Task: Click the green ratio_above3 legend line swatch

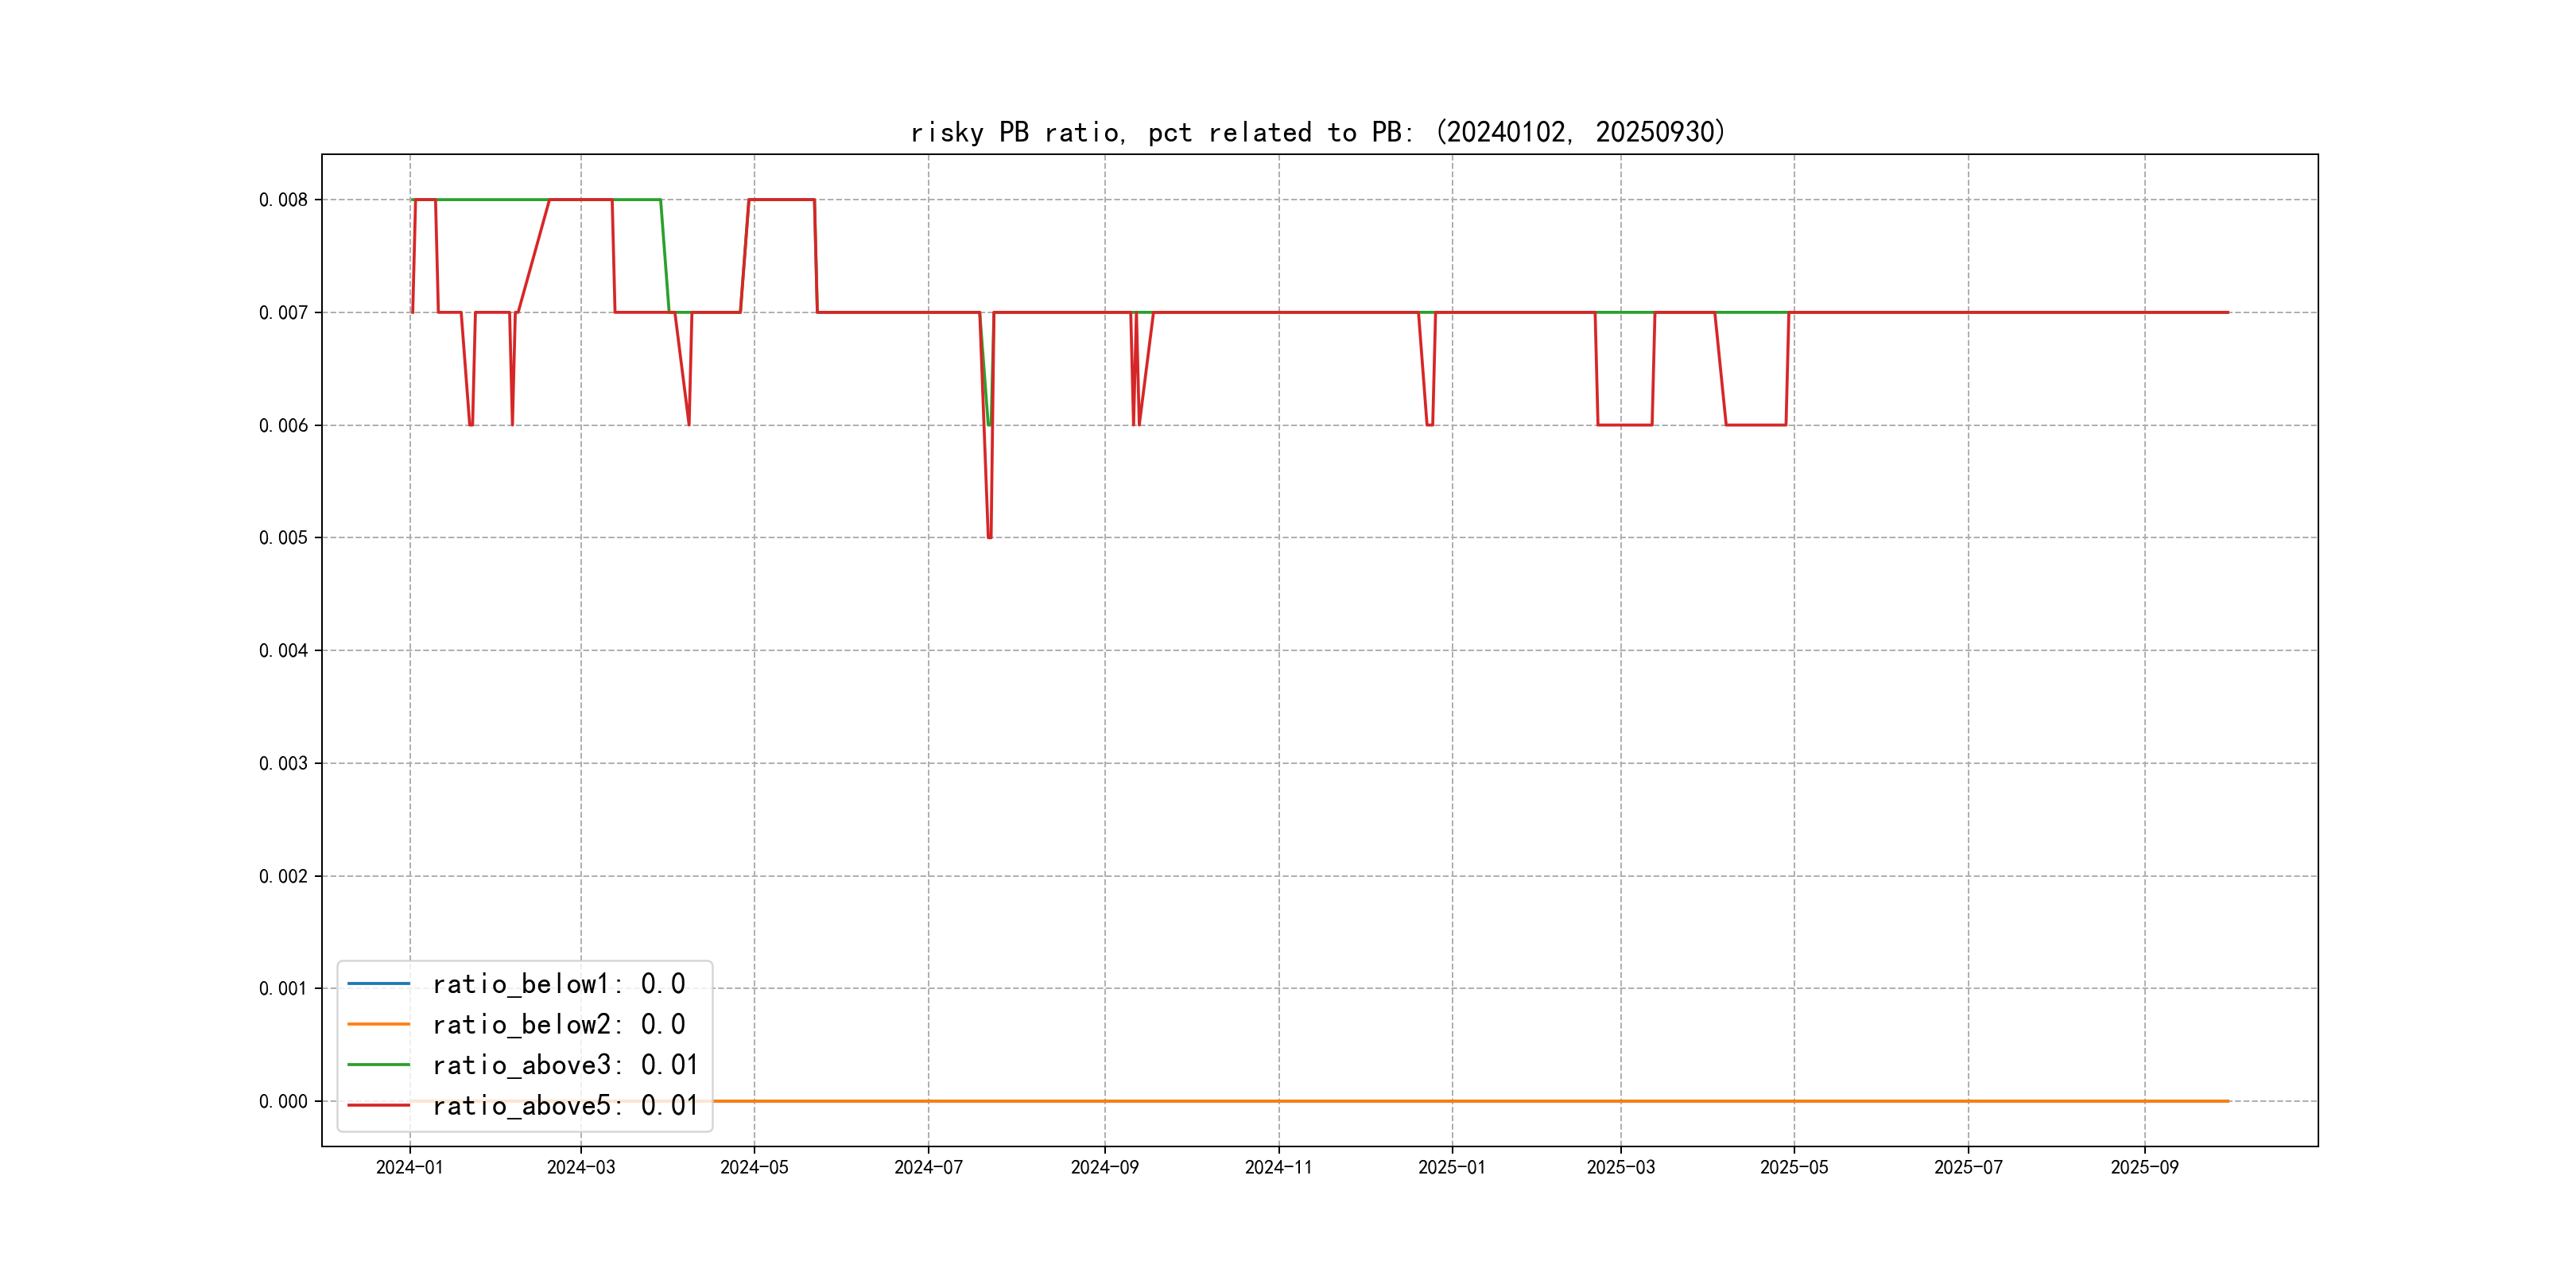Action: point(378,1065)
